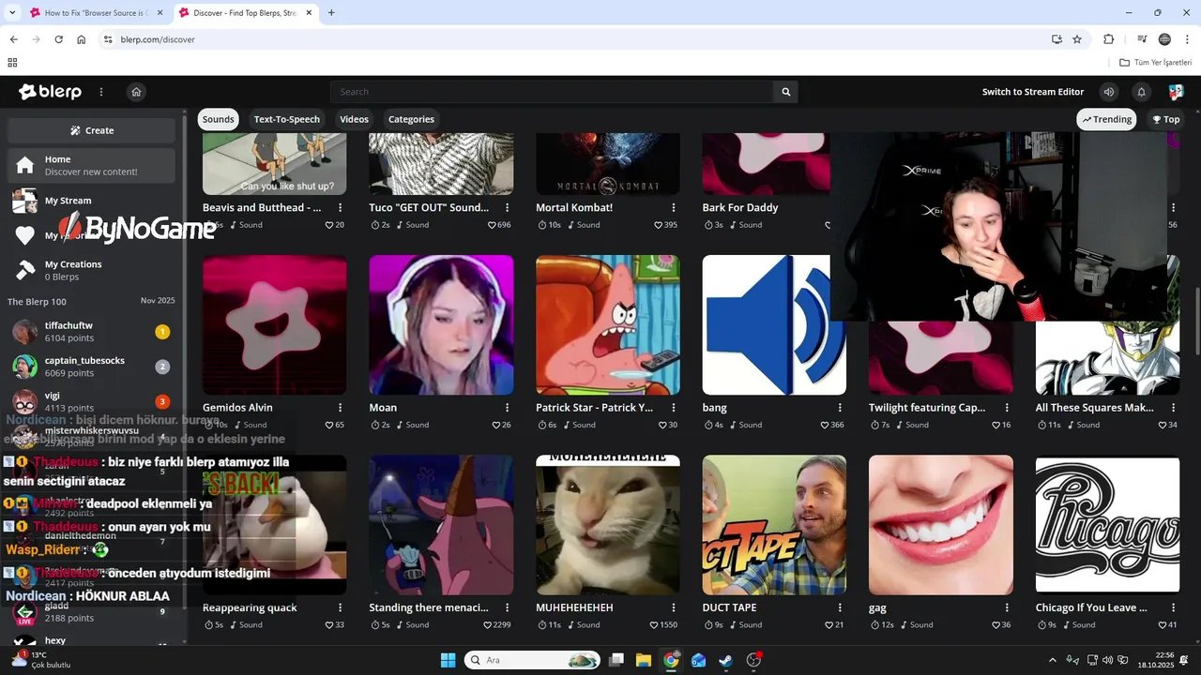Open the Bark For Daddy title
The height and width of the screenshot is (675, 1201).
(740, 207)
